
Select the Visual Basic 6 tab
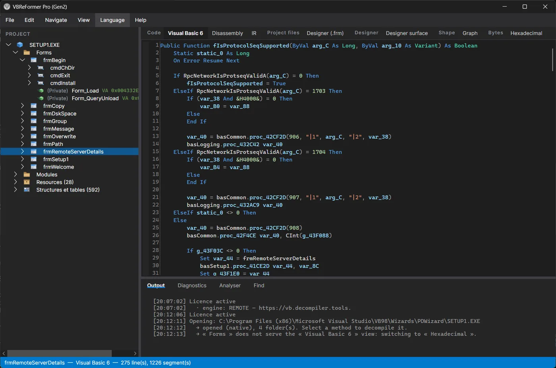tap(185, 33)
